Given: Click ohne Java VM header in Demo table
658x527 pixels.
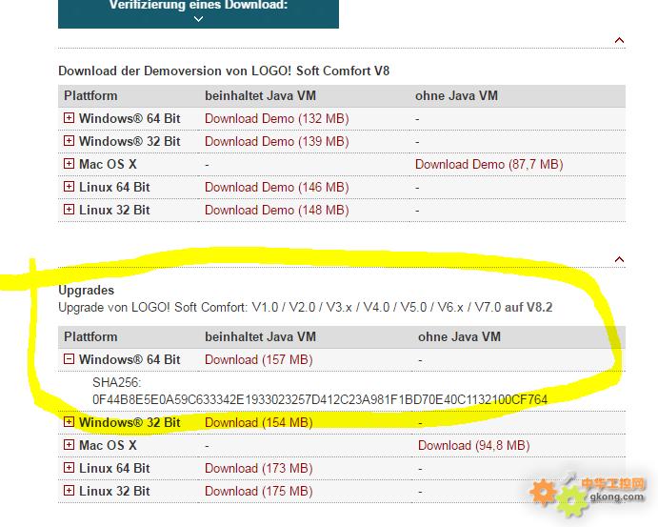Looking at the screenshot, I should point(456,95).
